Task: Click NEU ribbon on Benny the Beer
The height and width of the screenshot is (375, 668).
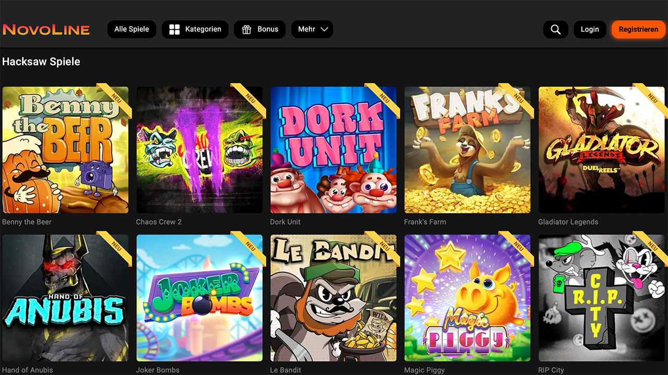Action: [117, 98]
